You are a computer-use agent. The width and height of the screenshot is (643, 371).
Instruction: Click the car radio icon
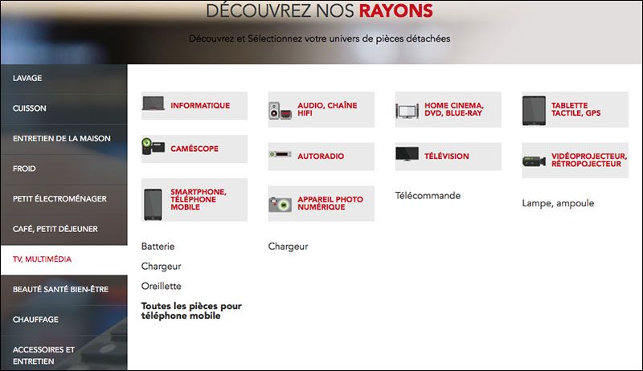[x=281, y=153]
